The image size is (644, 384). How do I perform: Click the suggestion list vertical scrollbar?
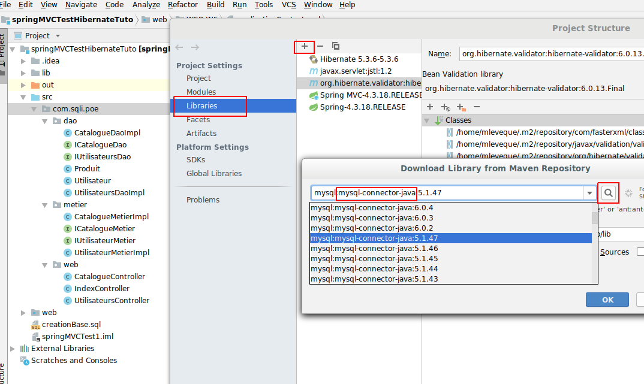click(x=595, y=243)
